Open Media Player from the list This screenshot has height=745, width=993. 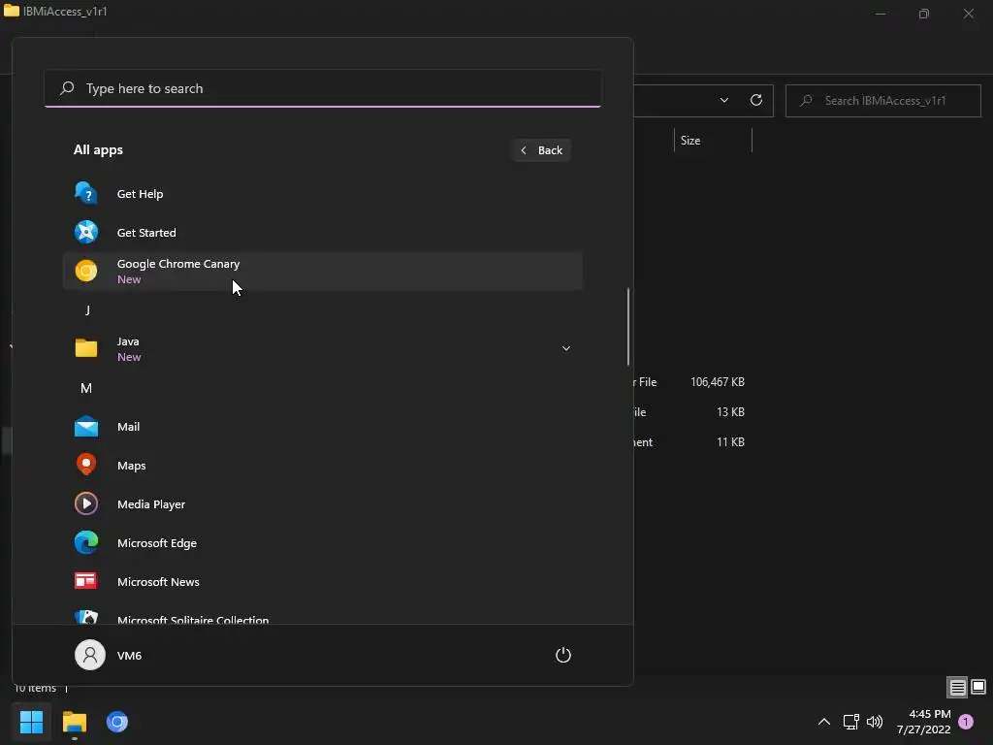coord(322,504)
